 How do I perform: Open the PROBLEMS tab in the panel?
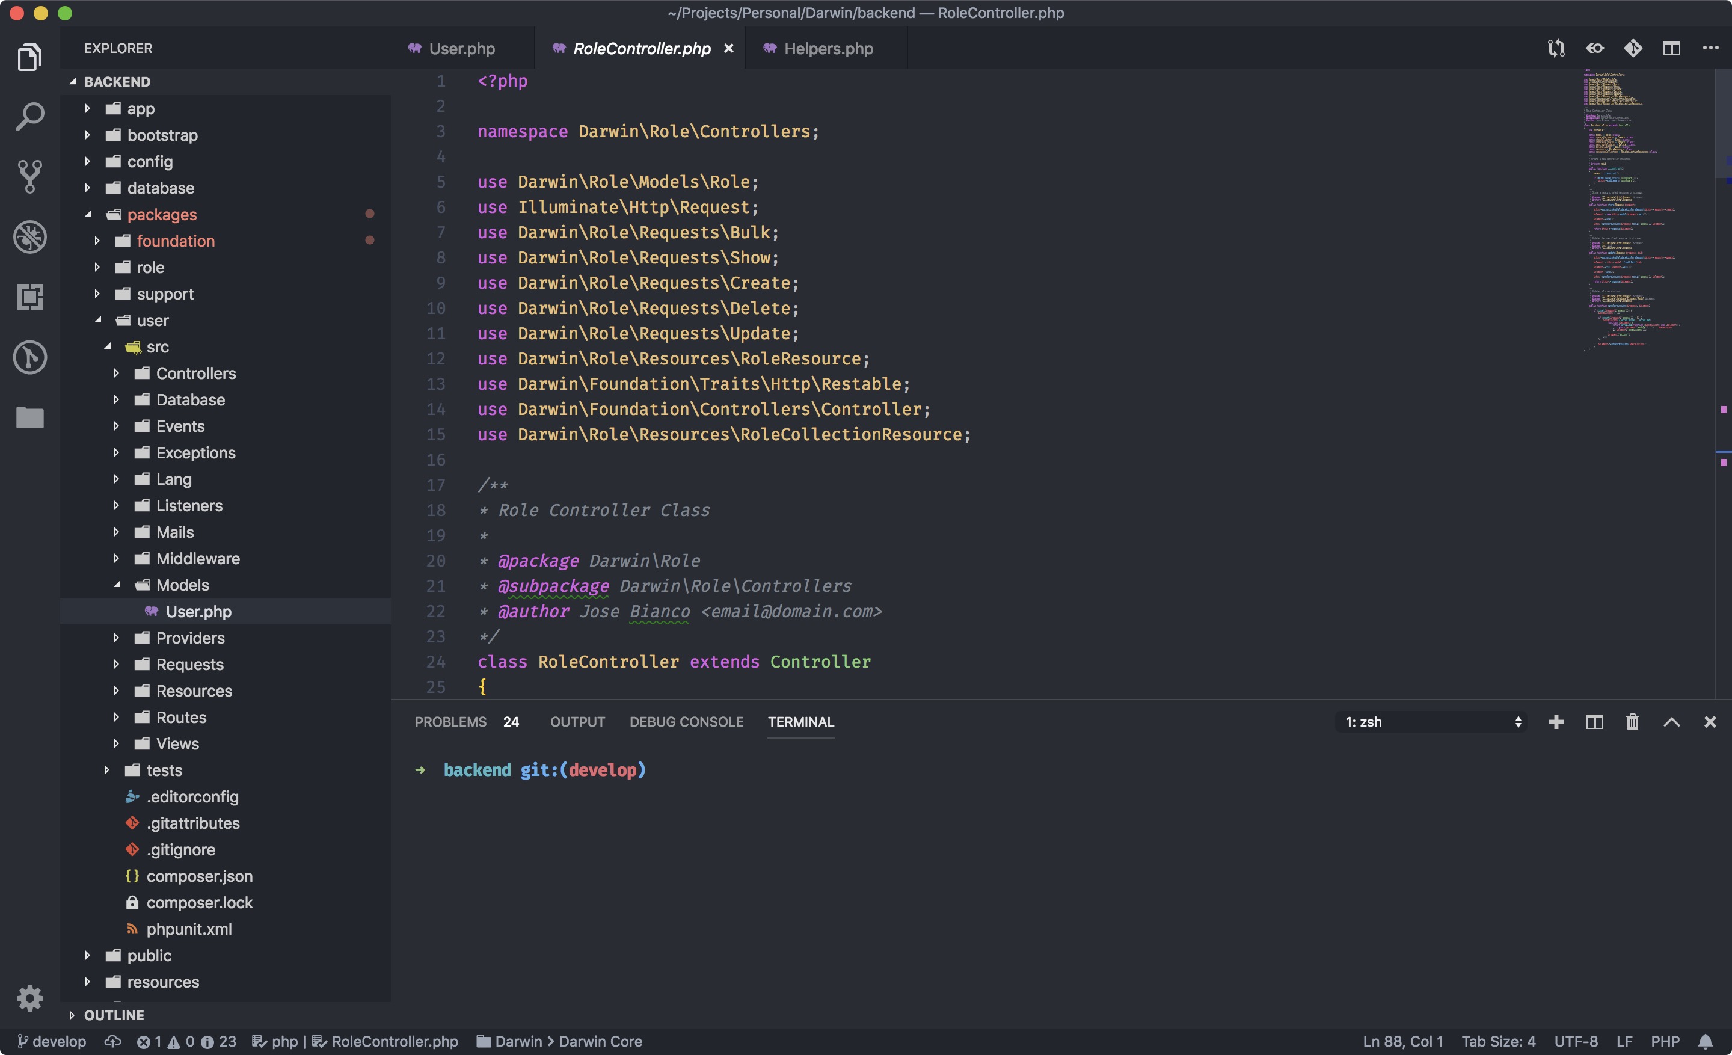point(450,722)
